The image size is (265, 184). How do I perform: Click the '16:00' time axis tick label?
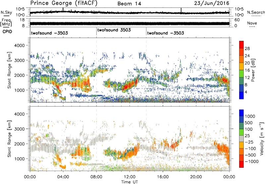coord(163,177)
